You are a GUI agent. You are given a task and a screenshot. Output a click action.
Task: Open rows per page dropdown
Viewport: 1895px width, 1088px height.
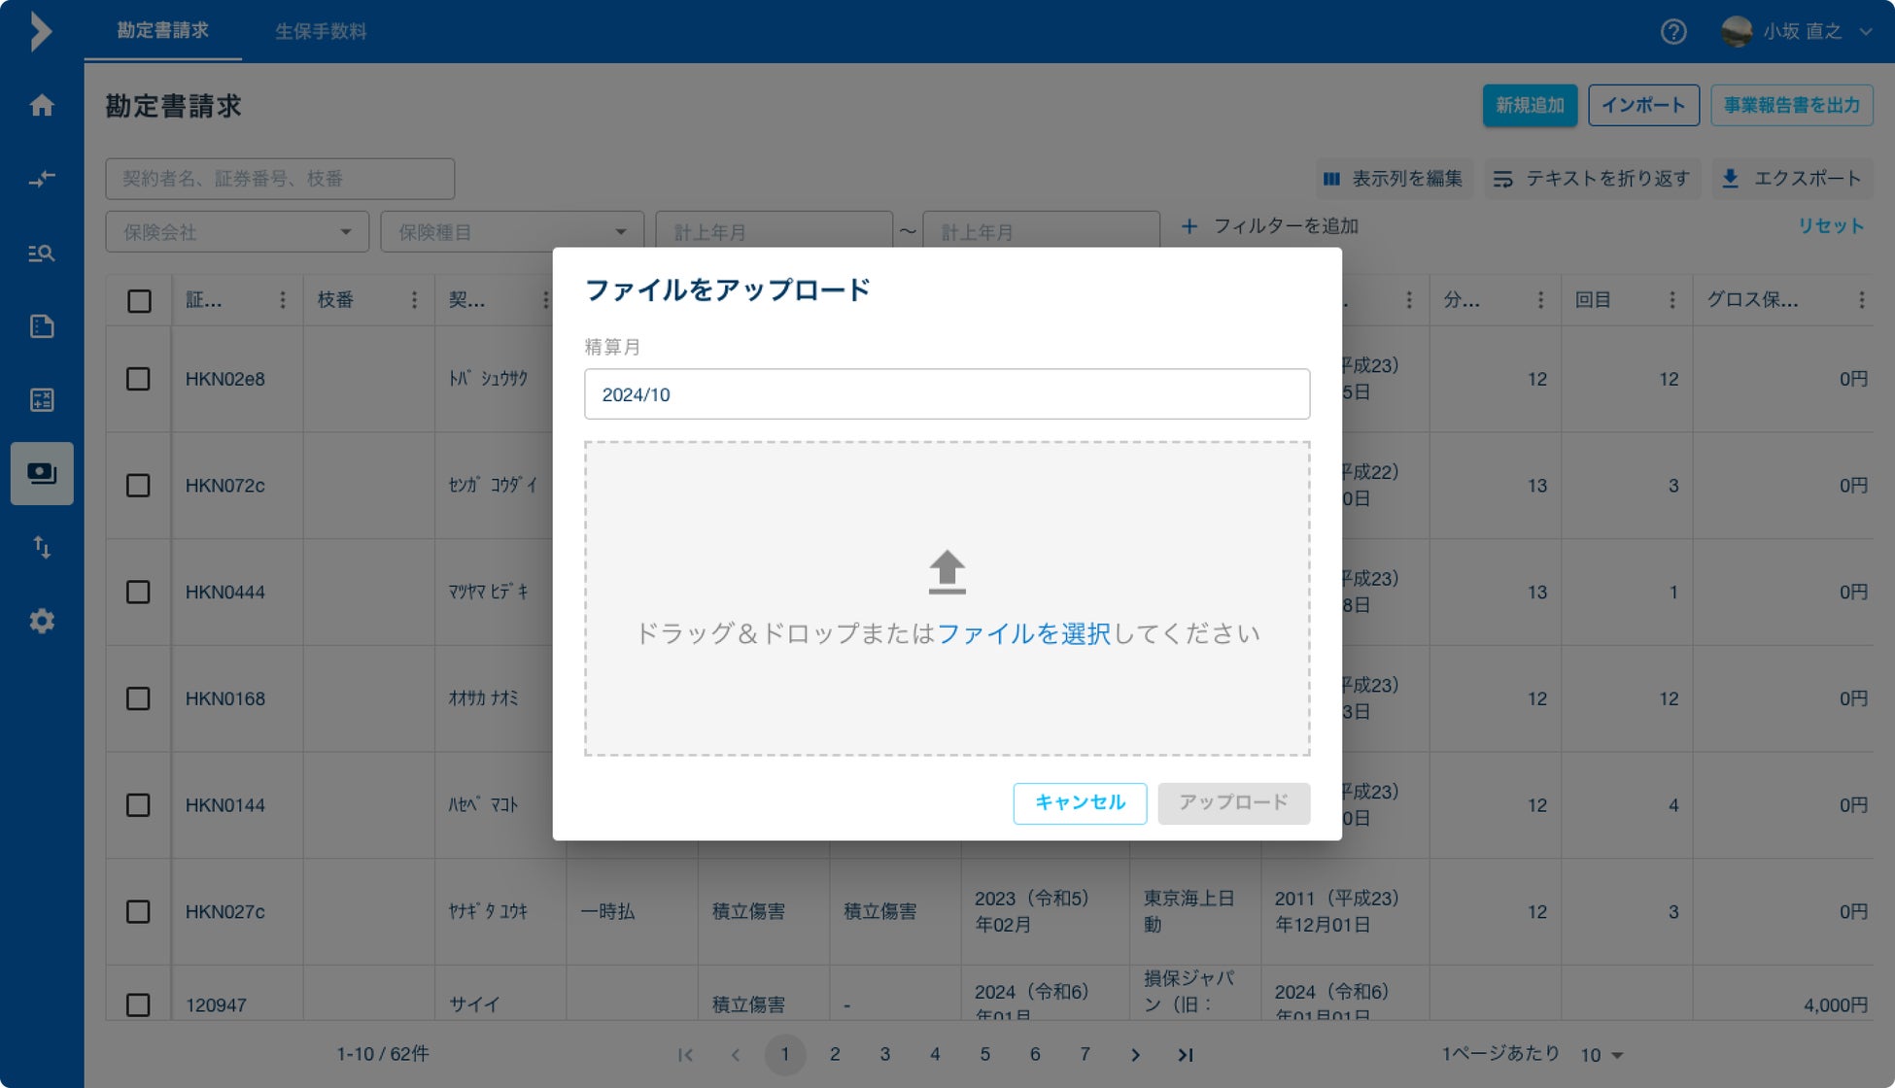coord(1602,1055)
